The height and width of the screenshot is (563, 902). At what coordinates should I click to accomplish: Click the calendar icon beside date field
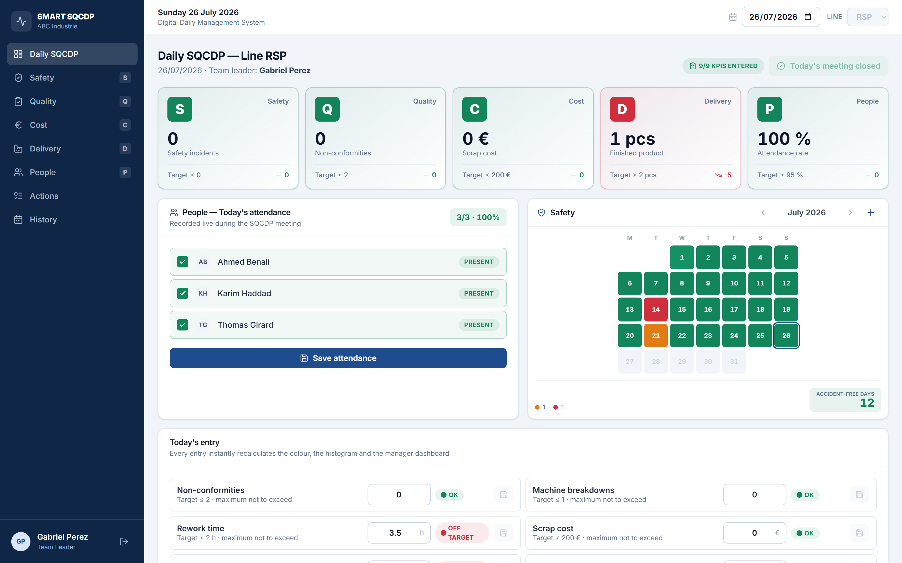coord(732,17)
